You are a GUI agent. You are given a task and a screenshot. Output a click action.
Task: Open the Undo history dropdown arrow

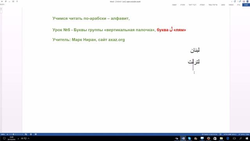238,2
